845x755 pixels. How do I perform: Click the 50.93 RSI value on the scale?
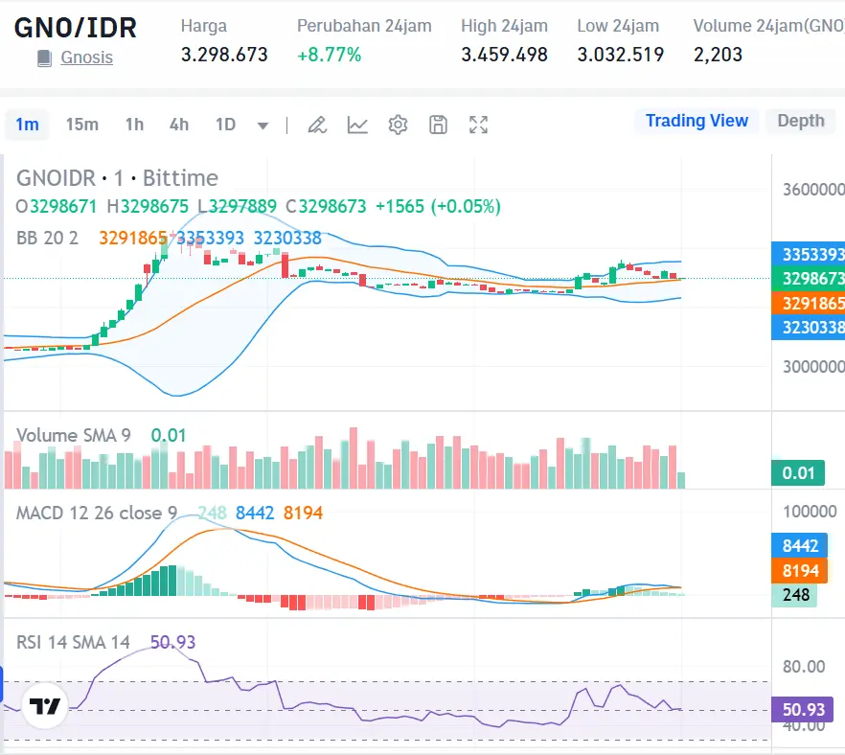point(805,709)
